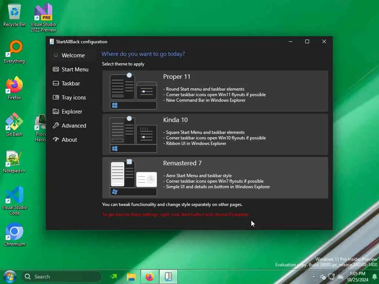Click the Firefox taskbar button

(x=150, y=277)
